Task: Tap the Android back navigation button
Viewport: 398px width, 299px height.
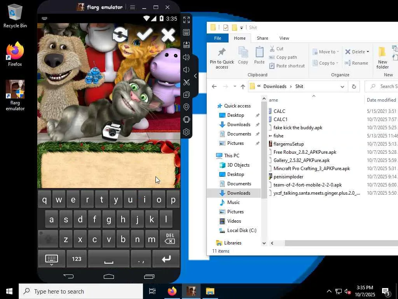Action: (x=68, y=276)
